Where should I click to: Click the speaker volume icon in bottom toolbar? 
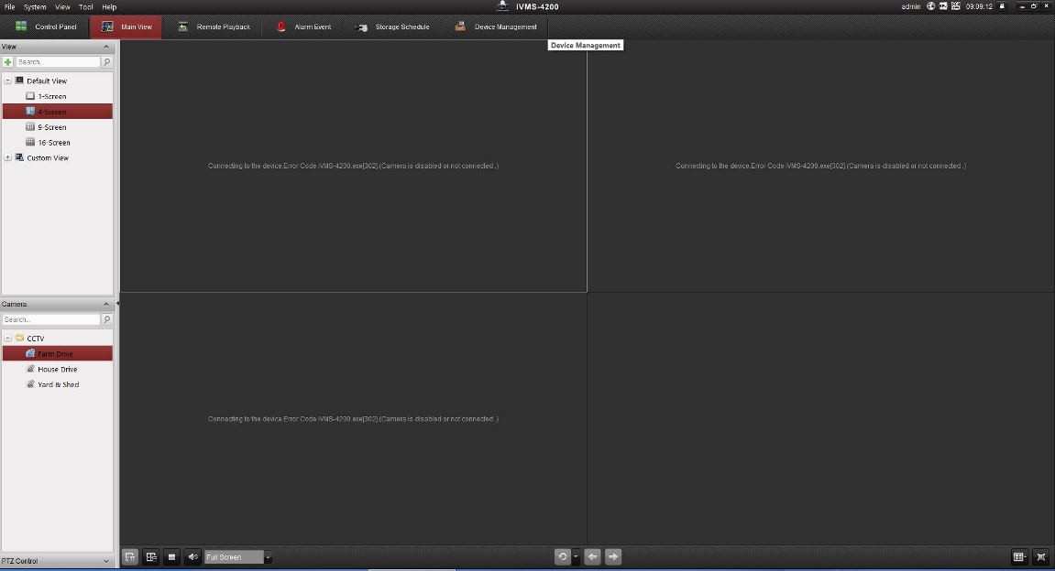pos(192,556)
